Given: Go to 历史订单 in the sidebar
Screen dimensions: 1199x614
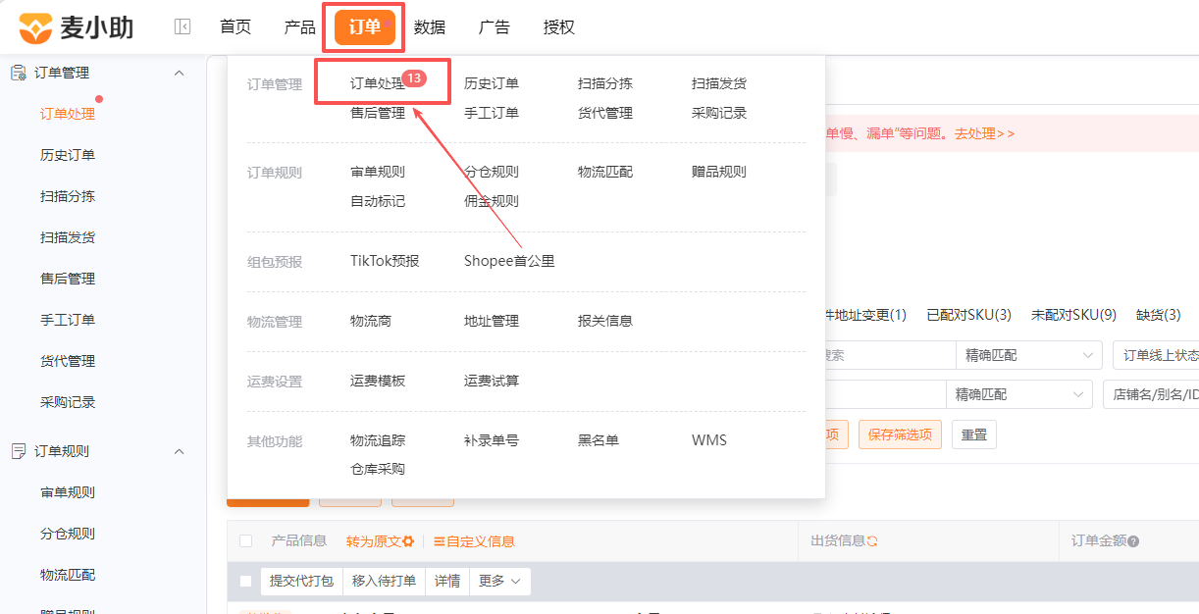Looking at the screenshot, I should click(68, 155).
